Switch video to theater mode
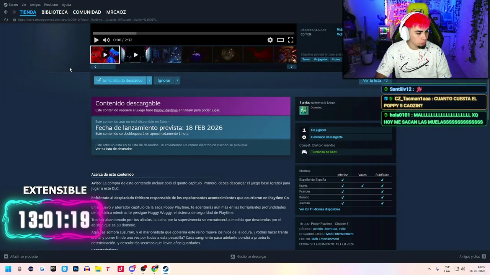This screenshot has height=275, width=490. (x=280, y=40)
